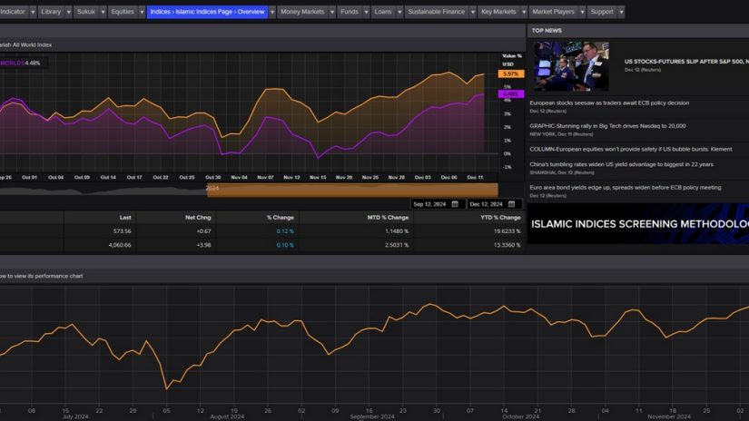Expand the Sukuk dropdown arrow
The width and height of the screenshot is (749, 421).
(x=103, y=12)
